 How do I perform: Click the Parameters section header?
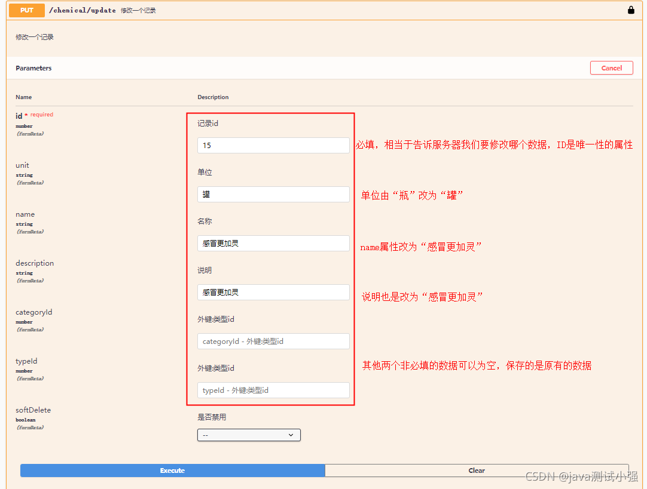tap(33, 68)
